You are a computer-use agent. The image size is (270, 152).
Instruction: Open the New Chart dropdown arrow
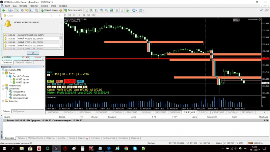click(5, 10)
